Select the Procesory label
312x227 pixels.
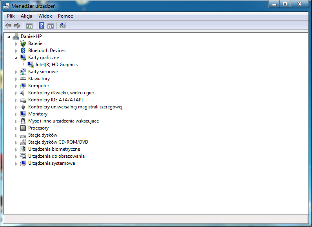point(38,128)
